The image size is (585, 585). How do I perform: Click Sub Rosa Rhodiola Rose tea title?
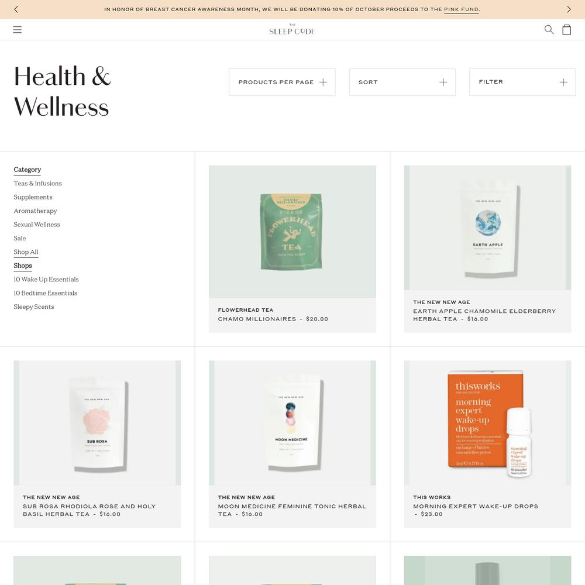tap(89, 510)
